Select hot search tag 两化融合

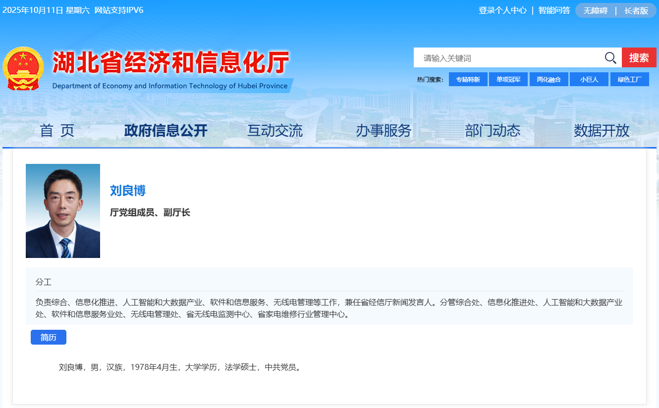[549, 79]
